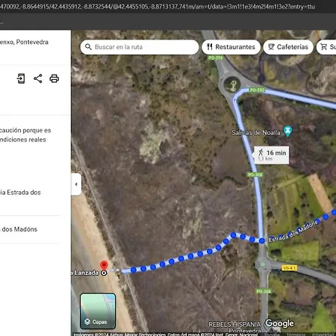Open the Salinas de Noalla place marker
Viewport: 336px width, 336px height.
click(288, 131)
